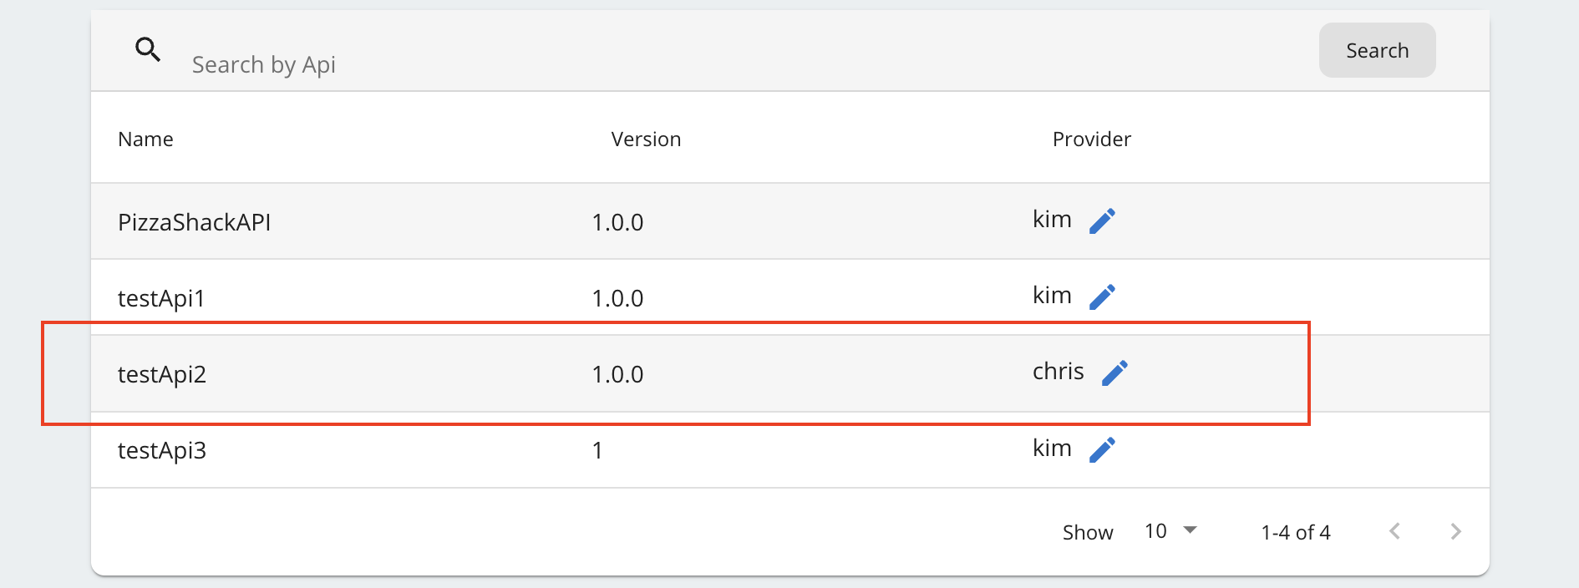The image size is (1579, 588).
Task: Edit provider for PizzaShackAPI row
Action: click(x=1102, y=221)
